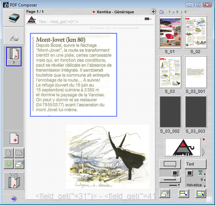Click the small PDF badge in page header
The height and width of the screenshot is (205, 215).
pyautogui.click(x=148, y=19)
